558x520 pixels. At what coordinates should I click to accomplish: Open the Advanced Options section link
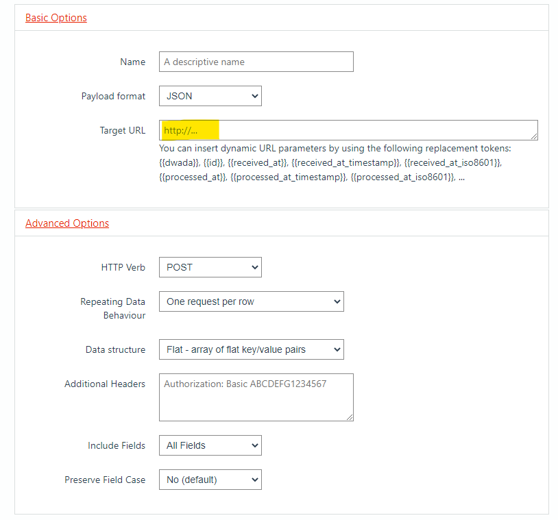[x=67, y=223]
